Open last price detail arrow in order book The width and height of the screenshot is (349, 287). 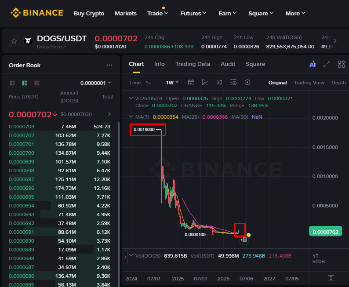click(109, 114)
